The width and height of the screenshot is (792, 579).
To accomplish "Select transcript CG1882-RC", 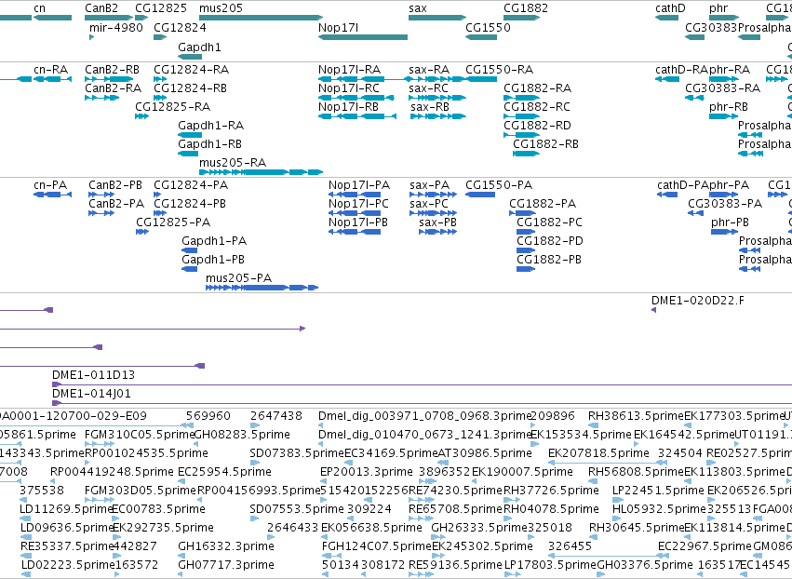I will [537, 107].
